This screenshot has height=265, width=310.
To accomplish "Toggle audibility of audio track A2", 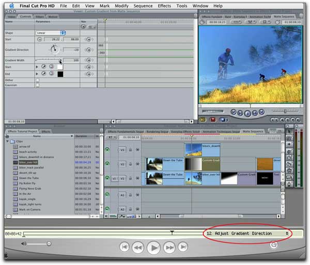I will coord(107,209).
